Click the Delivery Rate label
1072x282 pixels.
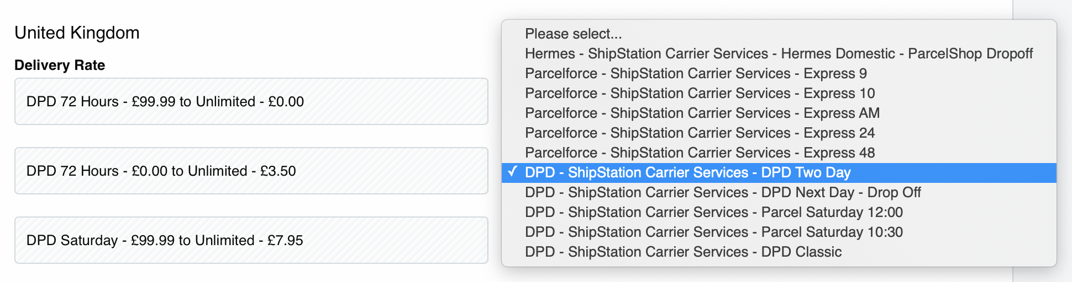[x=60, y=65]
